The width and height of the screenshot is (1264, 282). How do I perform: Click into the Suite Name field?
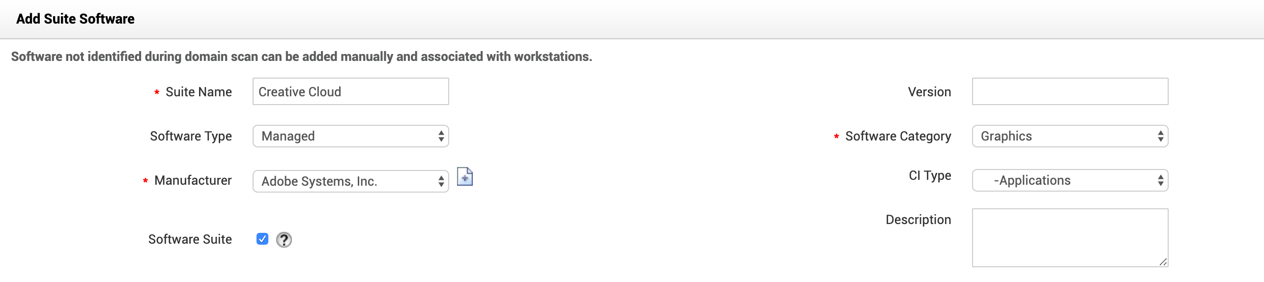(350, 92)
